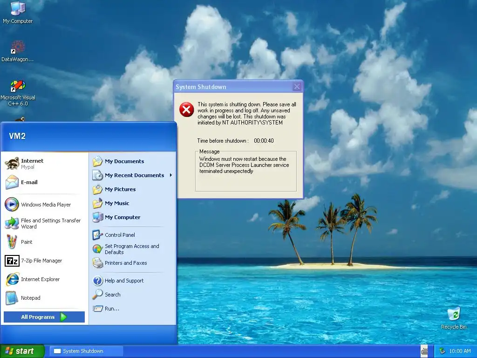Viewport: 477px width, 358px height.
Task: Click the Internet Explorer icon
Action: click(12, 279)
